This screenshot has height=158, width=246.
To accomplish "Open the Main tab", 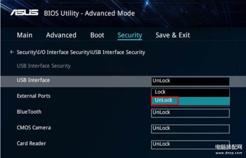I will [x=25, y=35].
